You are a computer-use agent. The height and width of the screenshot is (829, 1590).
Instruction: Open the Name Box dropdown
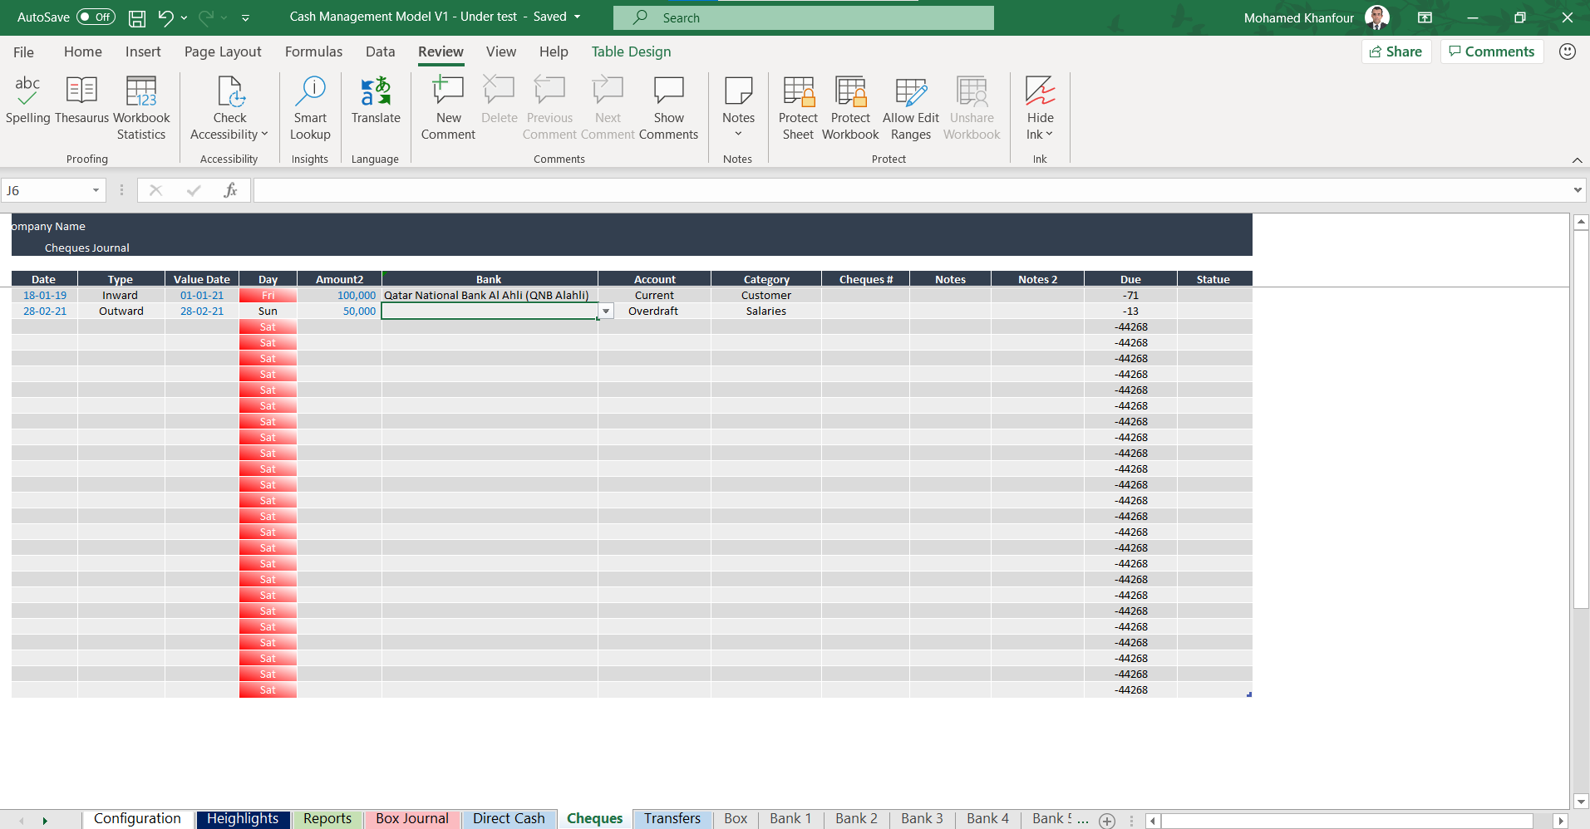[x=96, y=190]
